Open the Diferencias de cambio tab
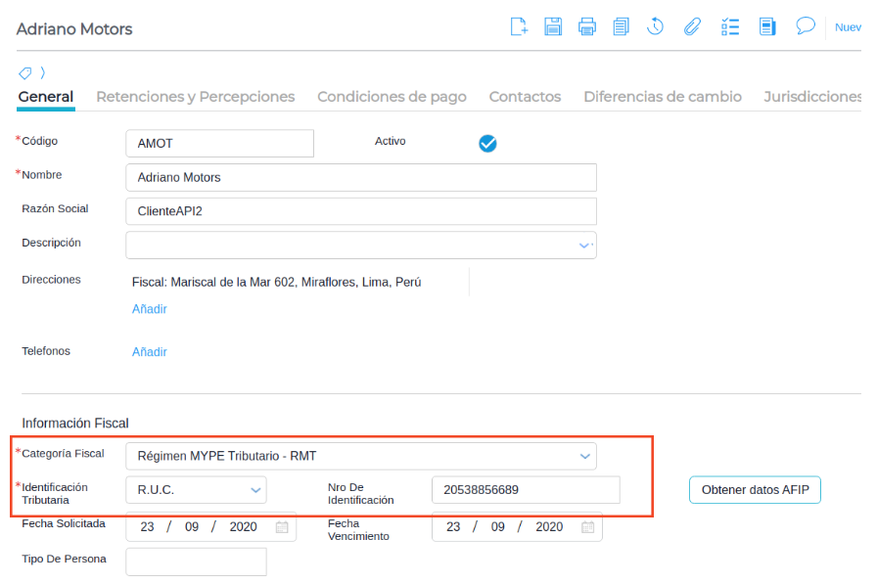Screen dimensions: 877x584 pos(663,97)
